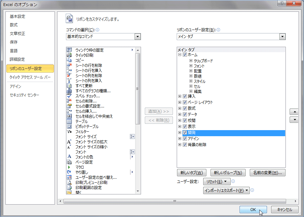Open the 文章校正 category

18,33
